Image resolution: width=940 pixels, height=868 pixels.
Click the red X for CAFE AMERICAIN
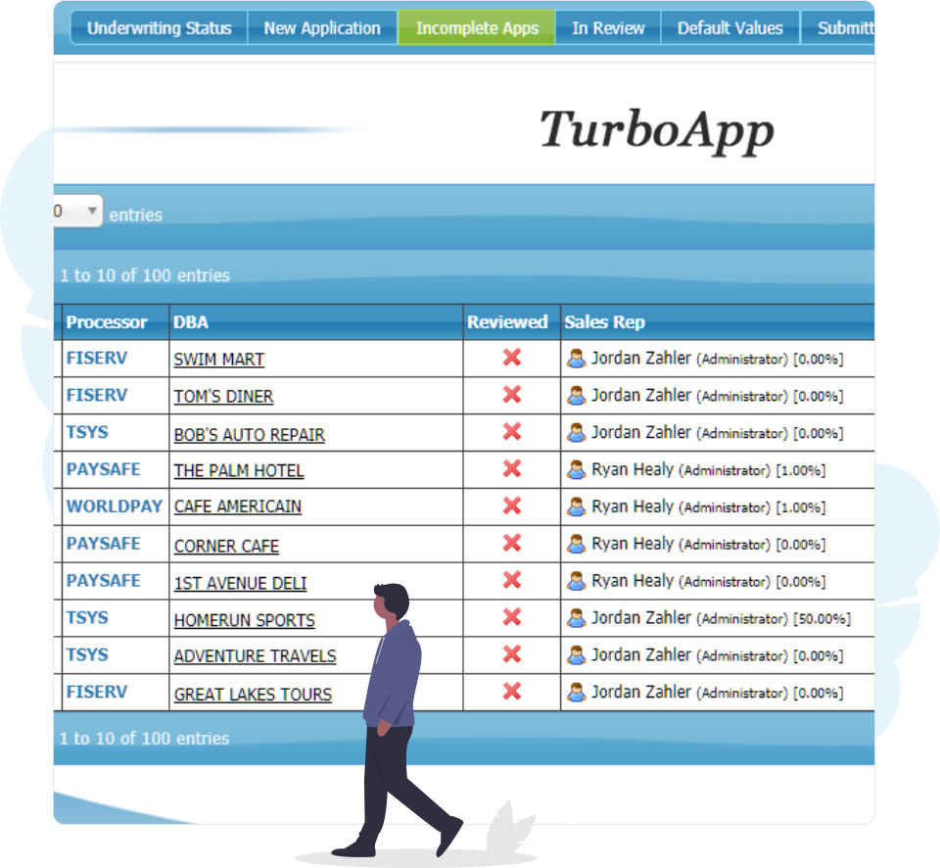pos(512,506)
